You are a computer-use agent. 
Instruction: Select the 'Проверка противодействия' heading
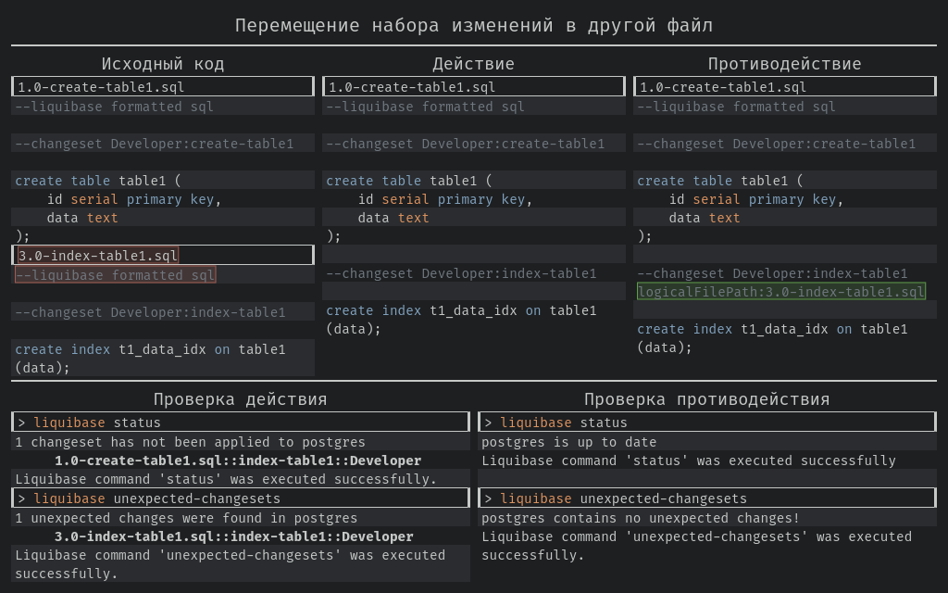click(706, 399)
